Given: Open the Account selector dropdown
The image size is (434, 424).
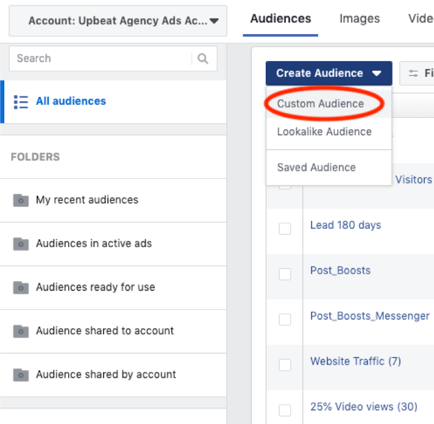Looking at the screenshot, I should click(118, 21).
